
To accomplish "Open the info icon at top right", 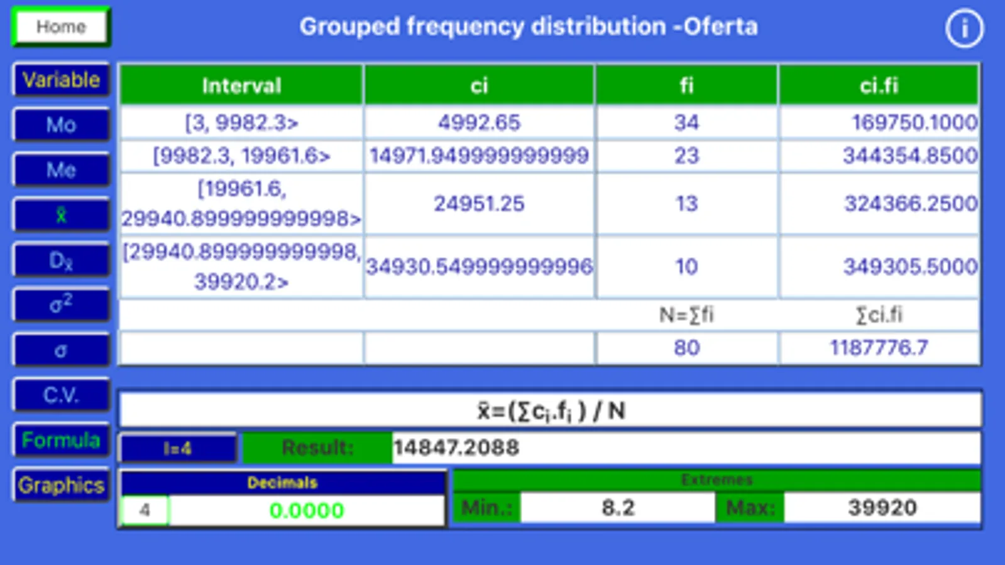I will 964,28.
